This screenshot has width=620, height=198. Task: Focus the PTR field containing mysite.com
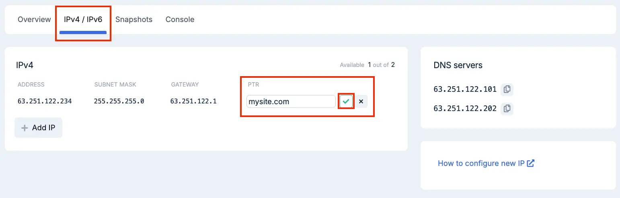click(x=291, y=101)
